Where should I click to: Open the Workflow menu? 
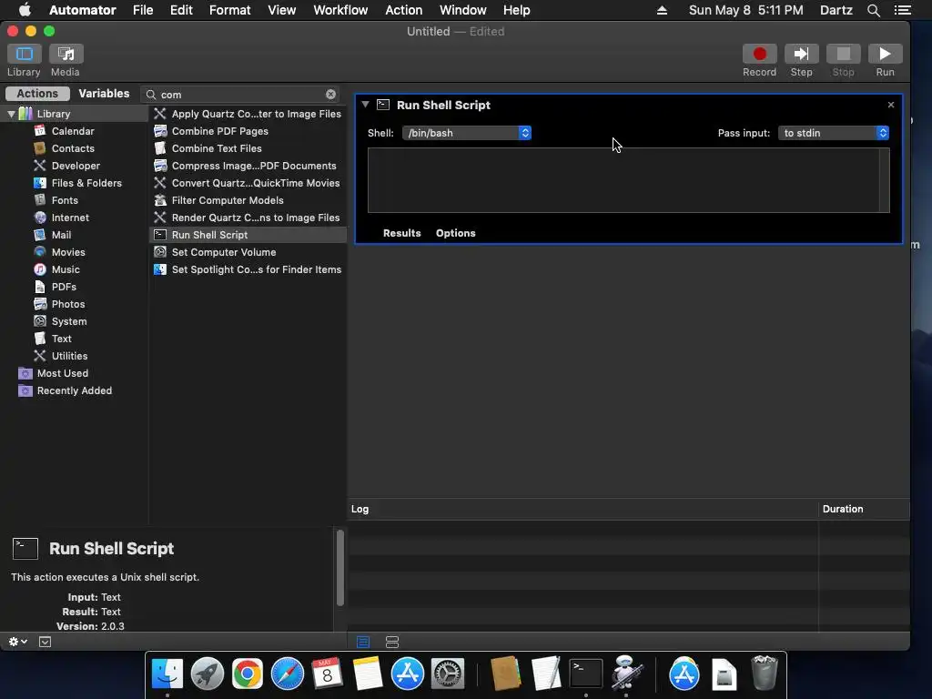(340, 10)
